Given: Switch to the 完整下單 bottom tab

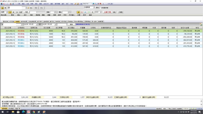Looking at the screenshot, I should tap(18, 109).
